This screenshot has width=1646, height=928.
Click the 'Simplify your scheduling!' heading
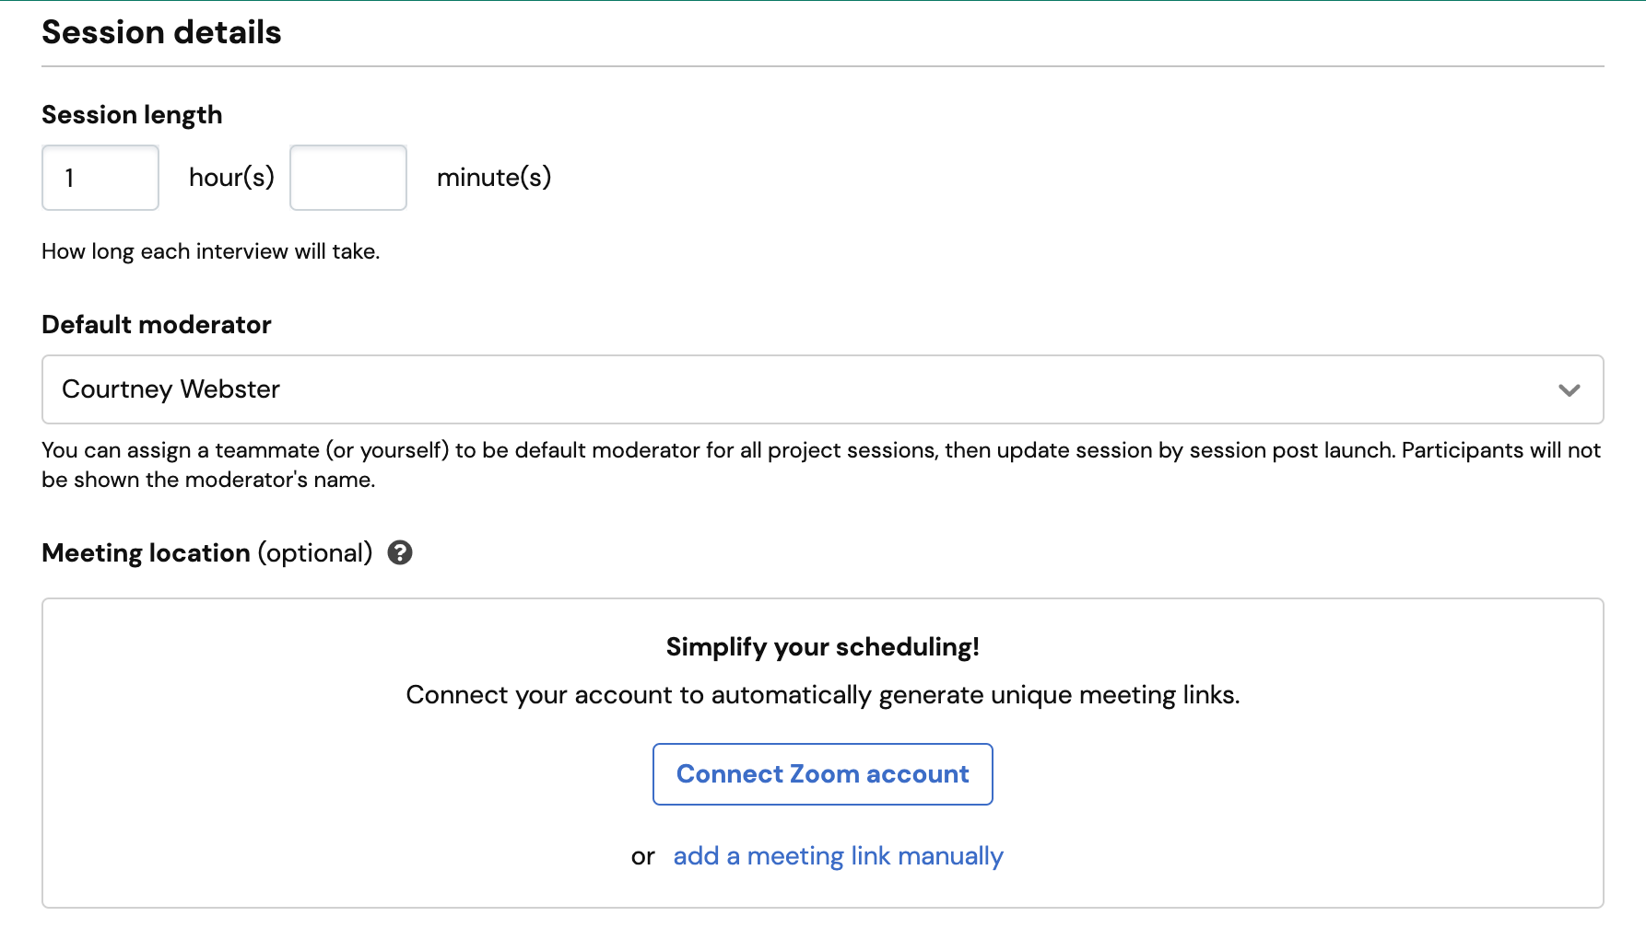(822, 647)
